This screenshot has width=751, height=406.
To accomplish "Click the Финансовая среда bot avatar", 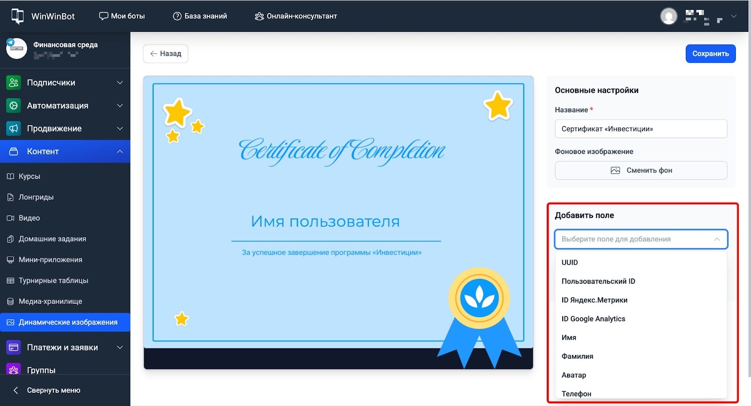I will pyautogui.click(x=16, y=49).
